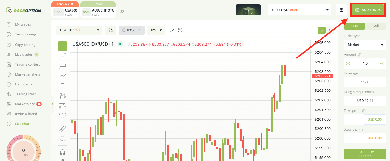This screenshot has width=390, height=161.
Task: Click the 08:50:03 timer button
Action: (x=132, y=30)
